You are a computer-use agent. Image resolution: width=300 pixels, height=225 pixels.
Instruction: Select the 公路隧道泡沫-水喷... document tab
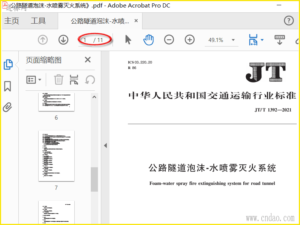100,21
